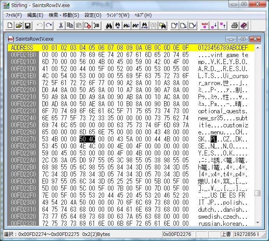
Task: Select address row 00FD2300
Action: pos(23,202)
